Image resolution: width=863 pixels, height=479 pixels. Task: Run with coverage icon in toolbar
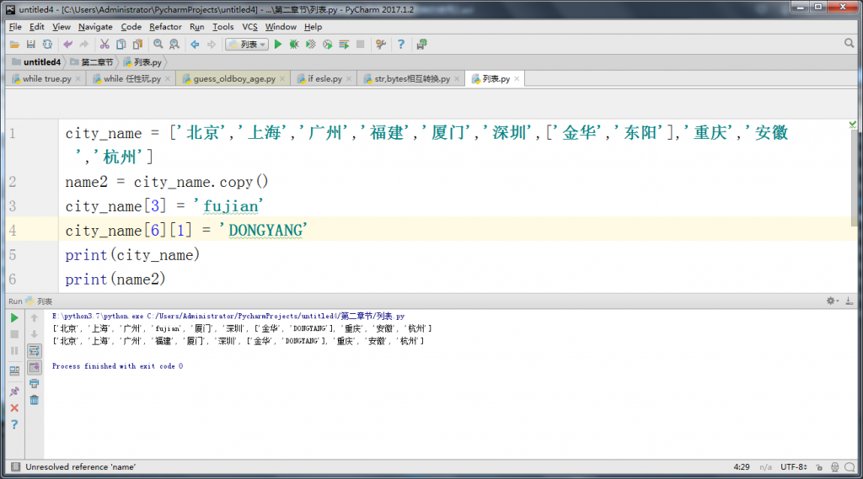click(311, 45)
